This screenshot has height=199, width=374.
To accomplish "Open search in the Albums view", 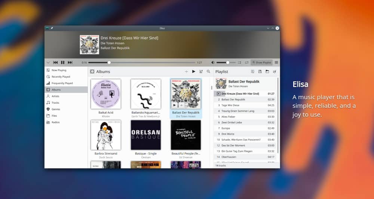I will (208, 72).
